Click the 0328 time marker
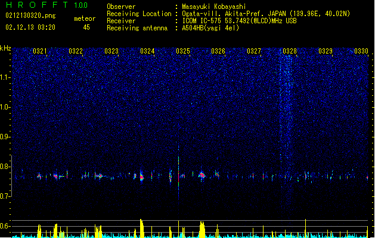The image size is (375, 238). coord(290,51)
